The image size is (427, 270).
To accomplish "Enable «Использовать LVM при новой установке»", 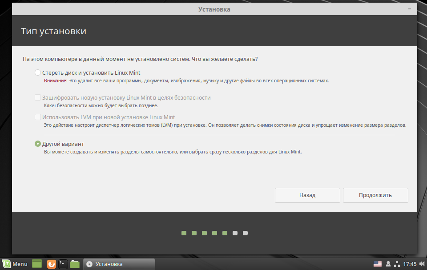I will point(37,118).
